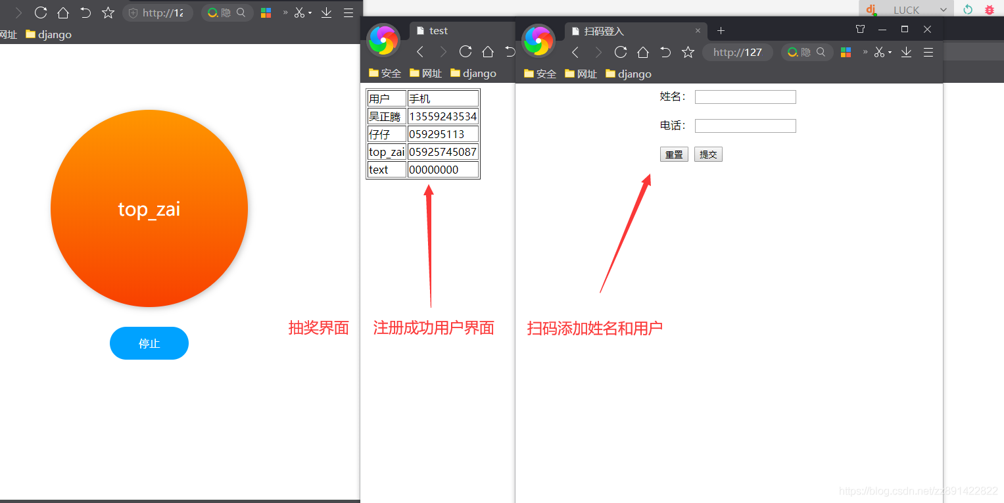Open the browser main menu (hamburger icon)
Viewport: 1004px width, 503px height.
coord(348,12)
